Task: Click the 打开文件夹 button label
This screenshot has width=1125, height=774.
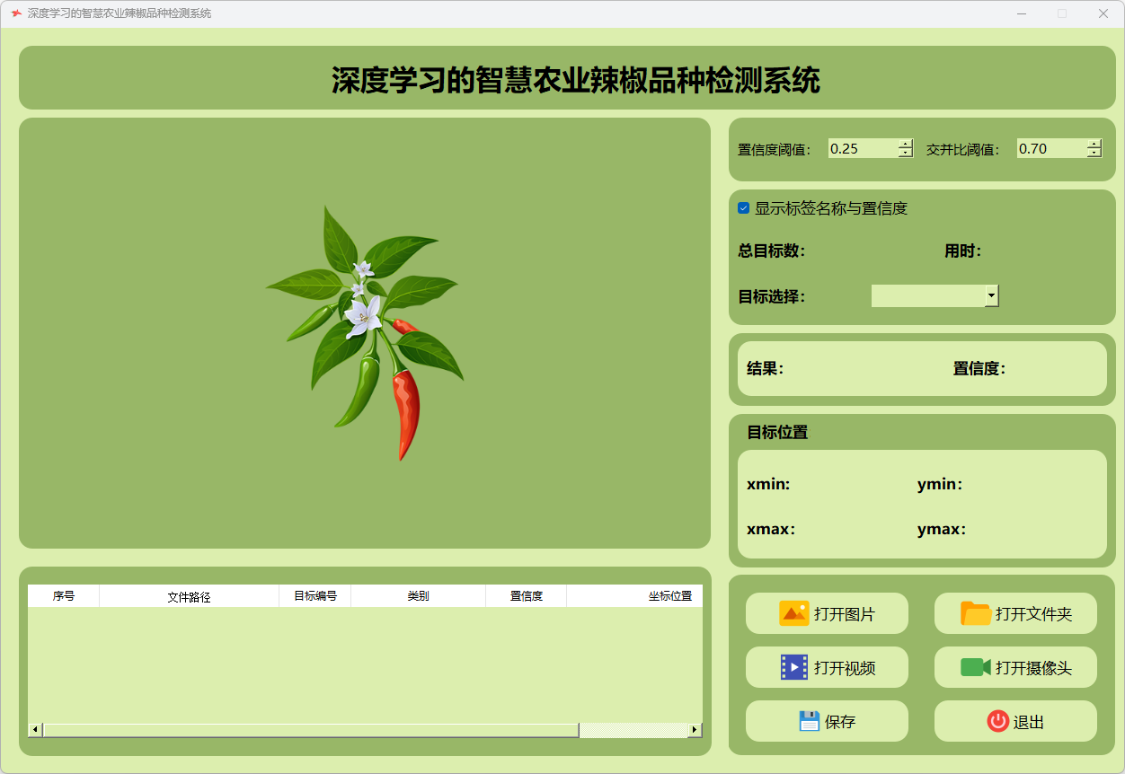Action: click(1034, 614)
